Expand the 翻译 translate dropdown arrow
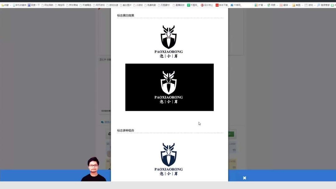Screen dimensions: 336x189 pyautogui.click(x=289, y=5)
